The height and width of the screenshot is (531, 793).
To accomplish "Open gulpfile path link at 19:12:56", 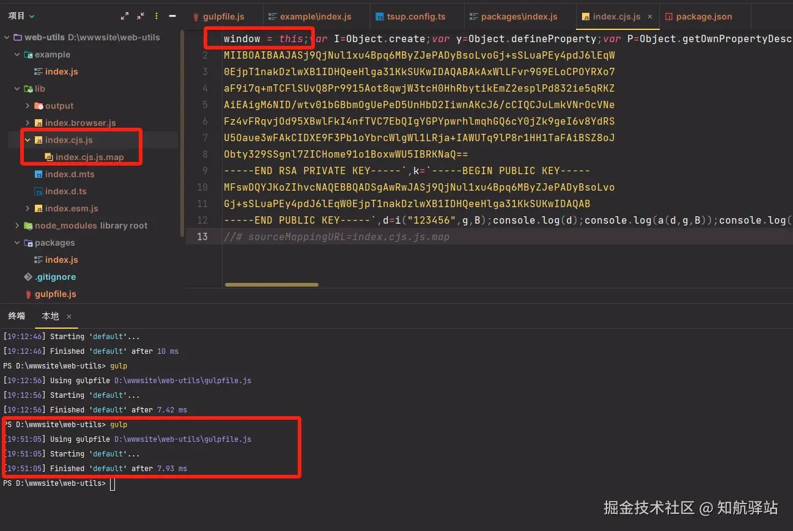I will [x=183, y=381].
